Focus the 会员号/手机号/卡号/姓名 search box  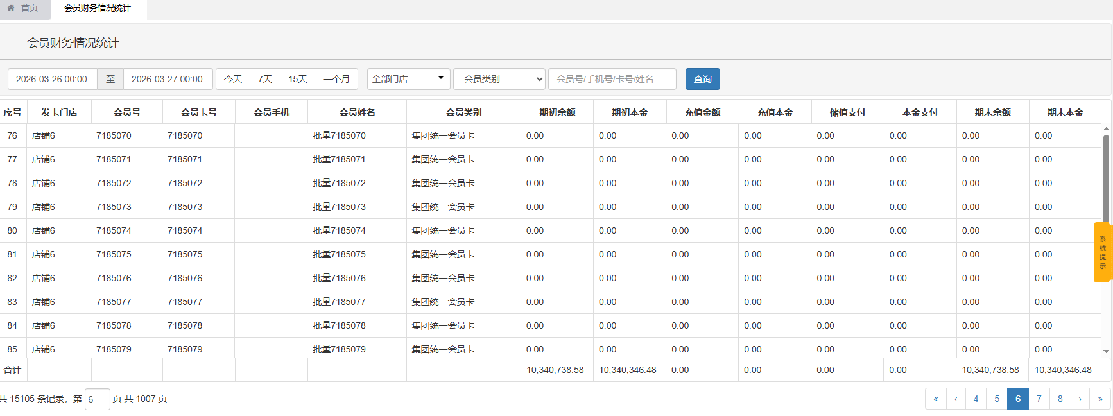click(x=612, y=79)
